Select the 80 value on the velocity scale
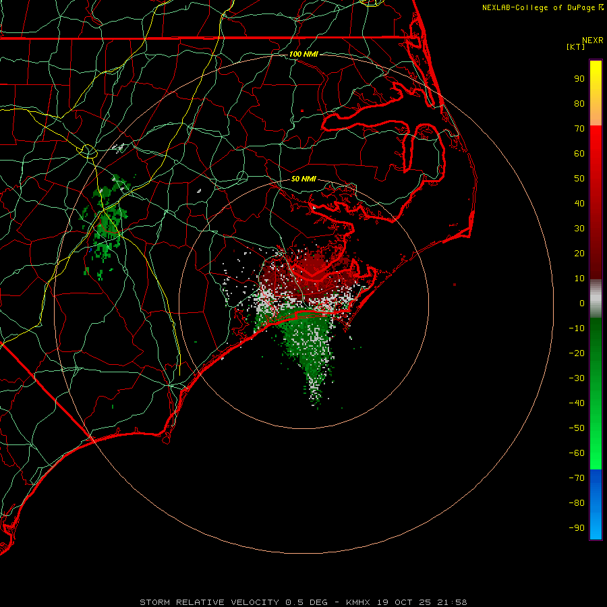Screen dimensions: 607x607 [x=579, y=104]
